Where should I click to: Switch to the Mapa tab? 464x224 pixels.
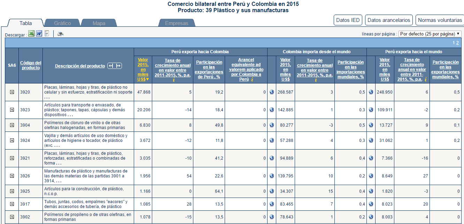point(99,23)
